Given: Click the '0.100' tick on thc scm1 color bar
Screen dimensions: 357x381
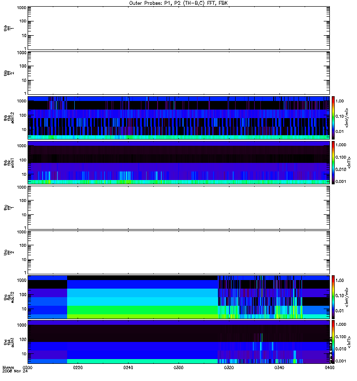Looking at the screenshot, I should click(x=341, y=337).
